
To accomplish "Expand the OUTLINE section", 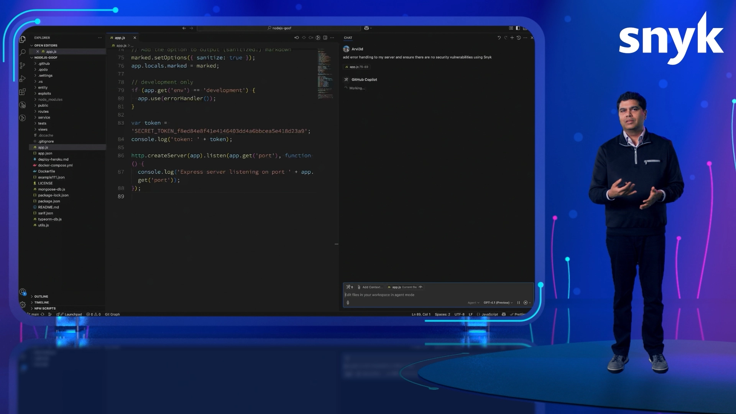I will [x=41, y=296].
